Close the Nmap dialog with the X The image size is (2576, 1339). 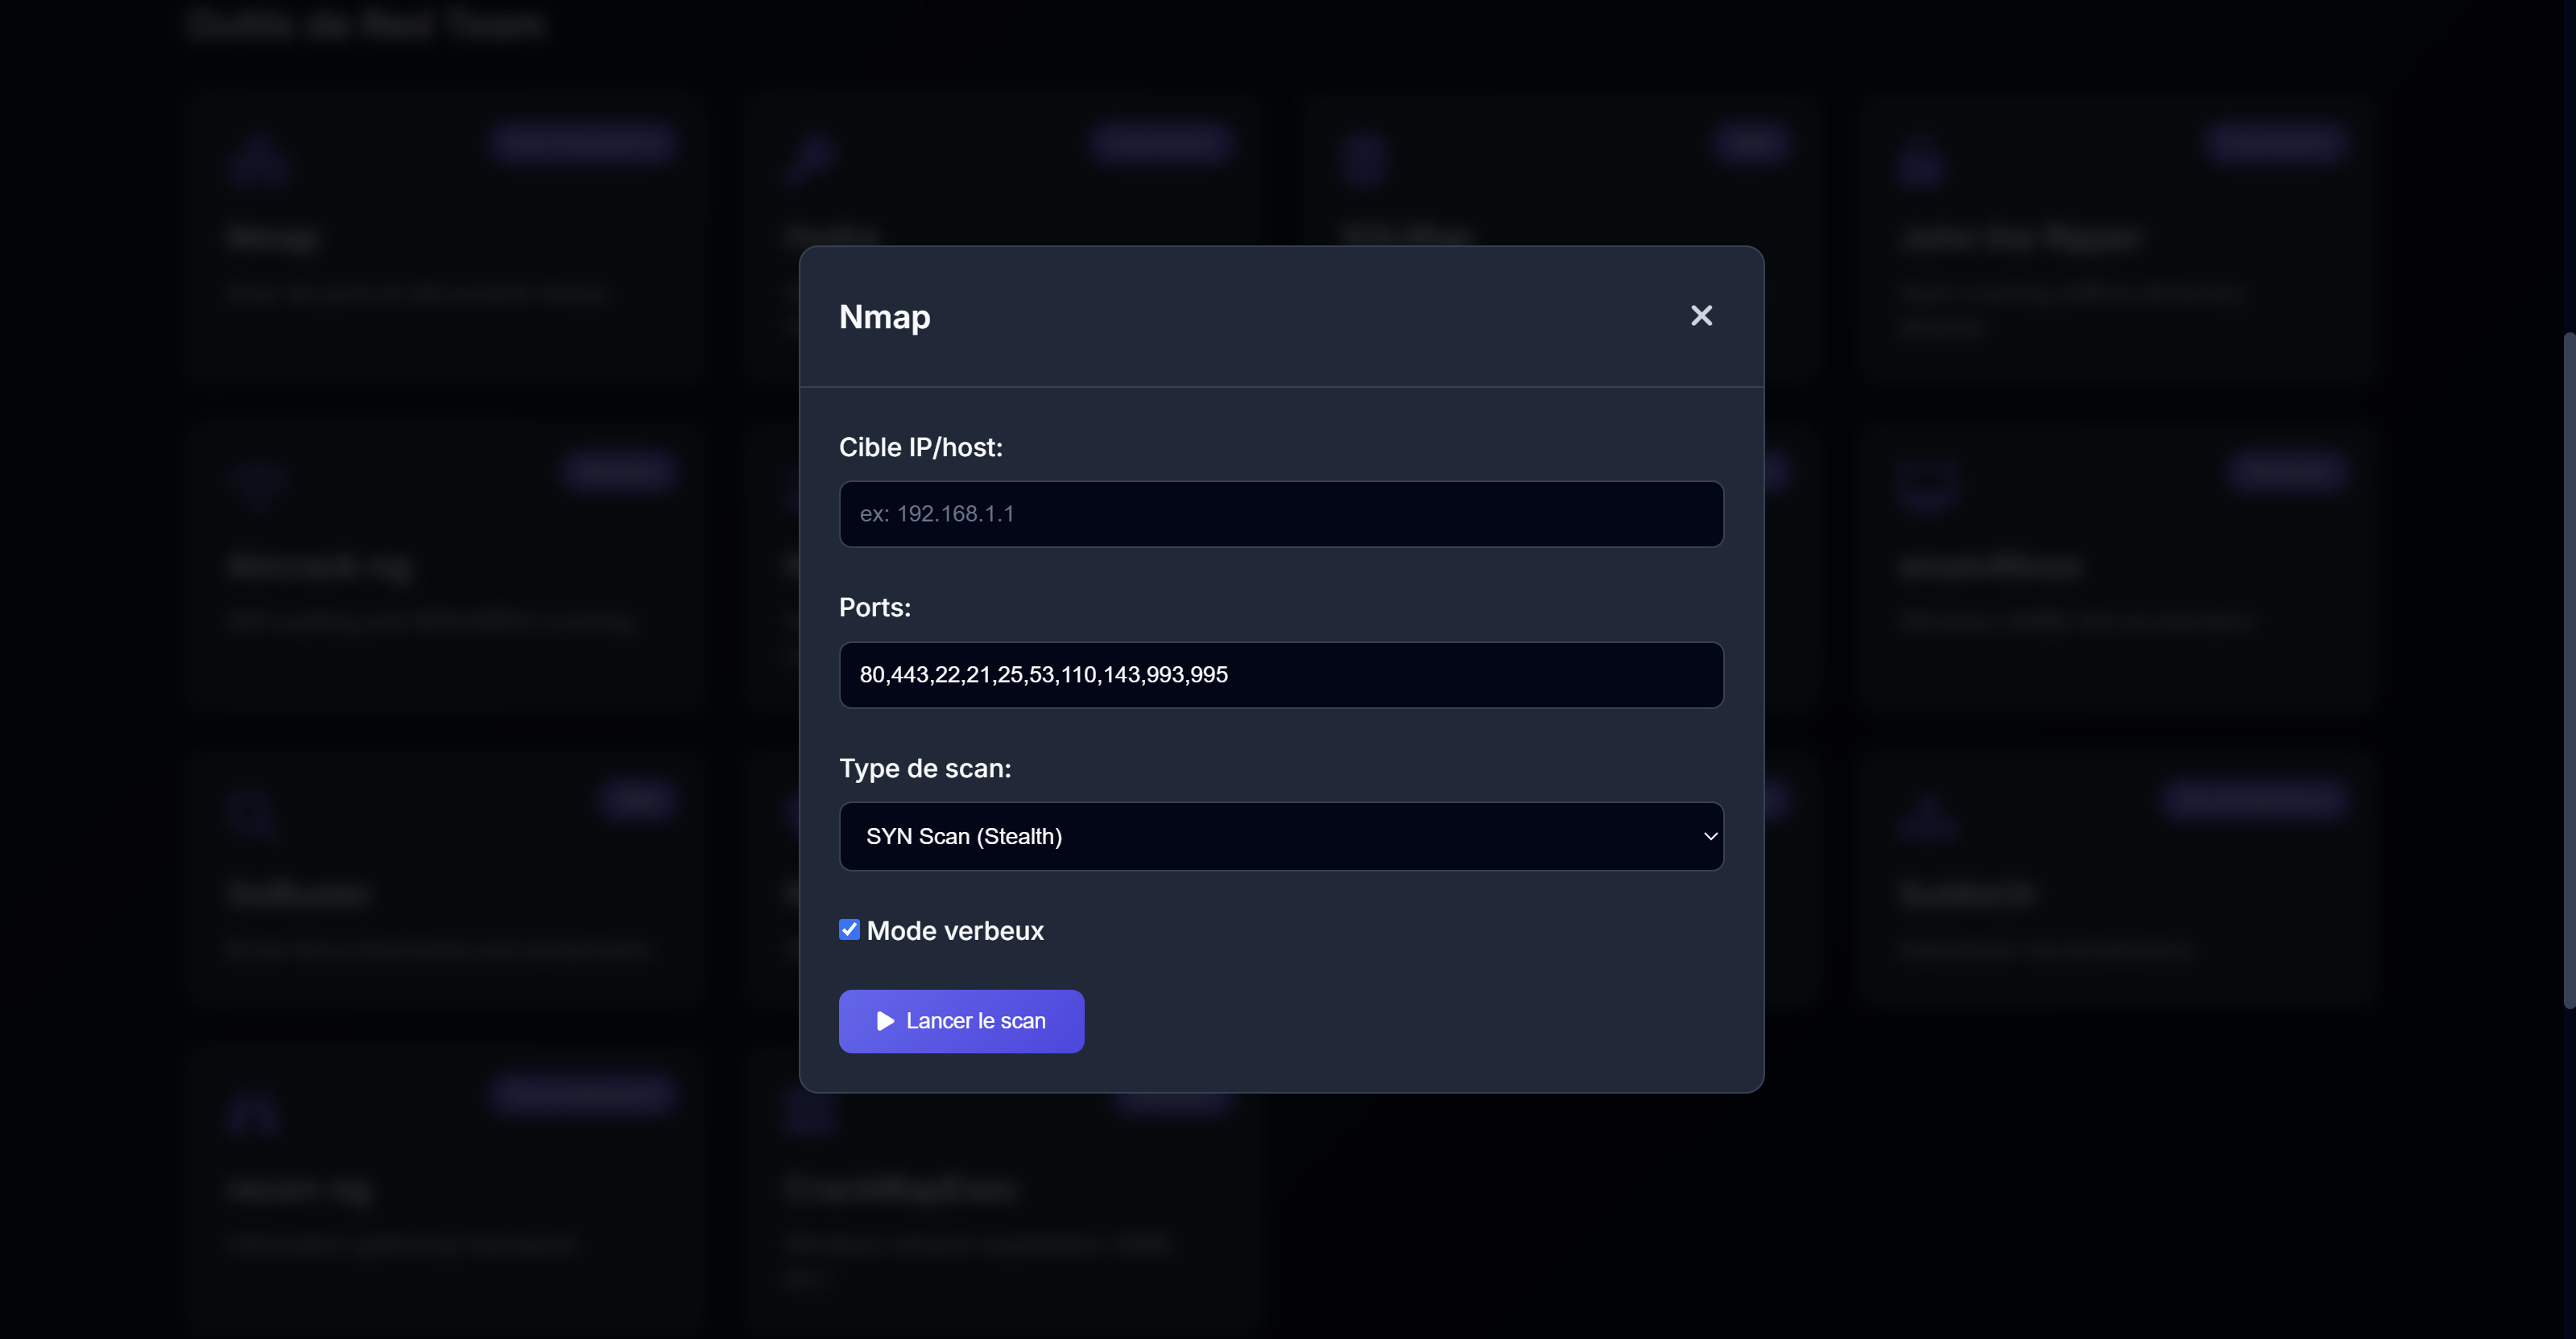(x=1701, y=315)
